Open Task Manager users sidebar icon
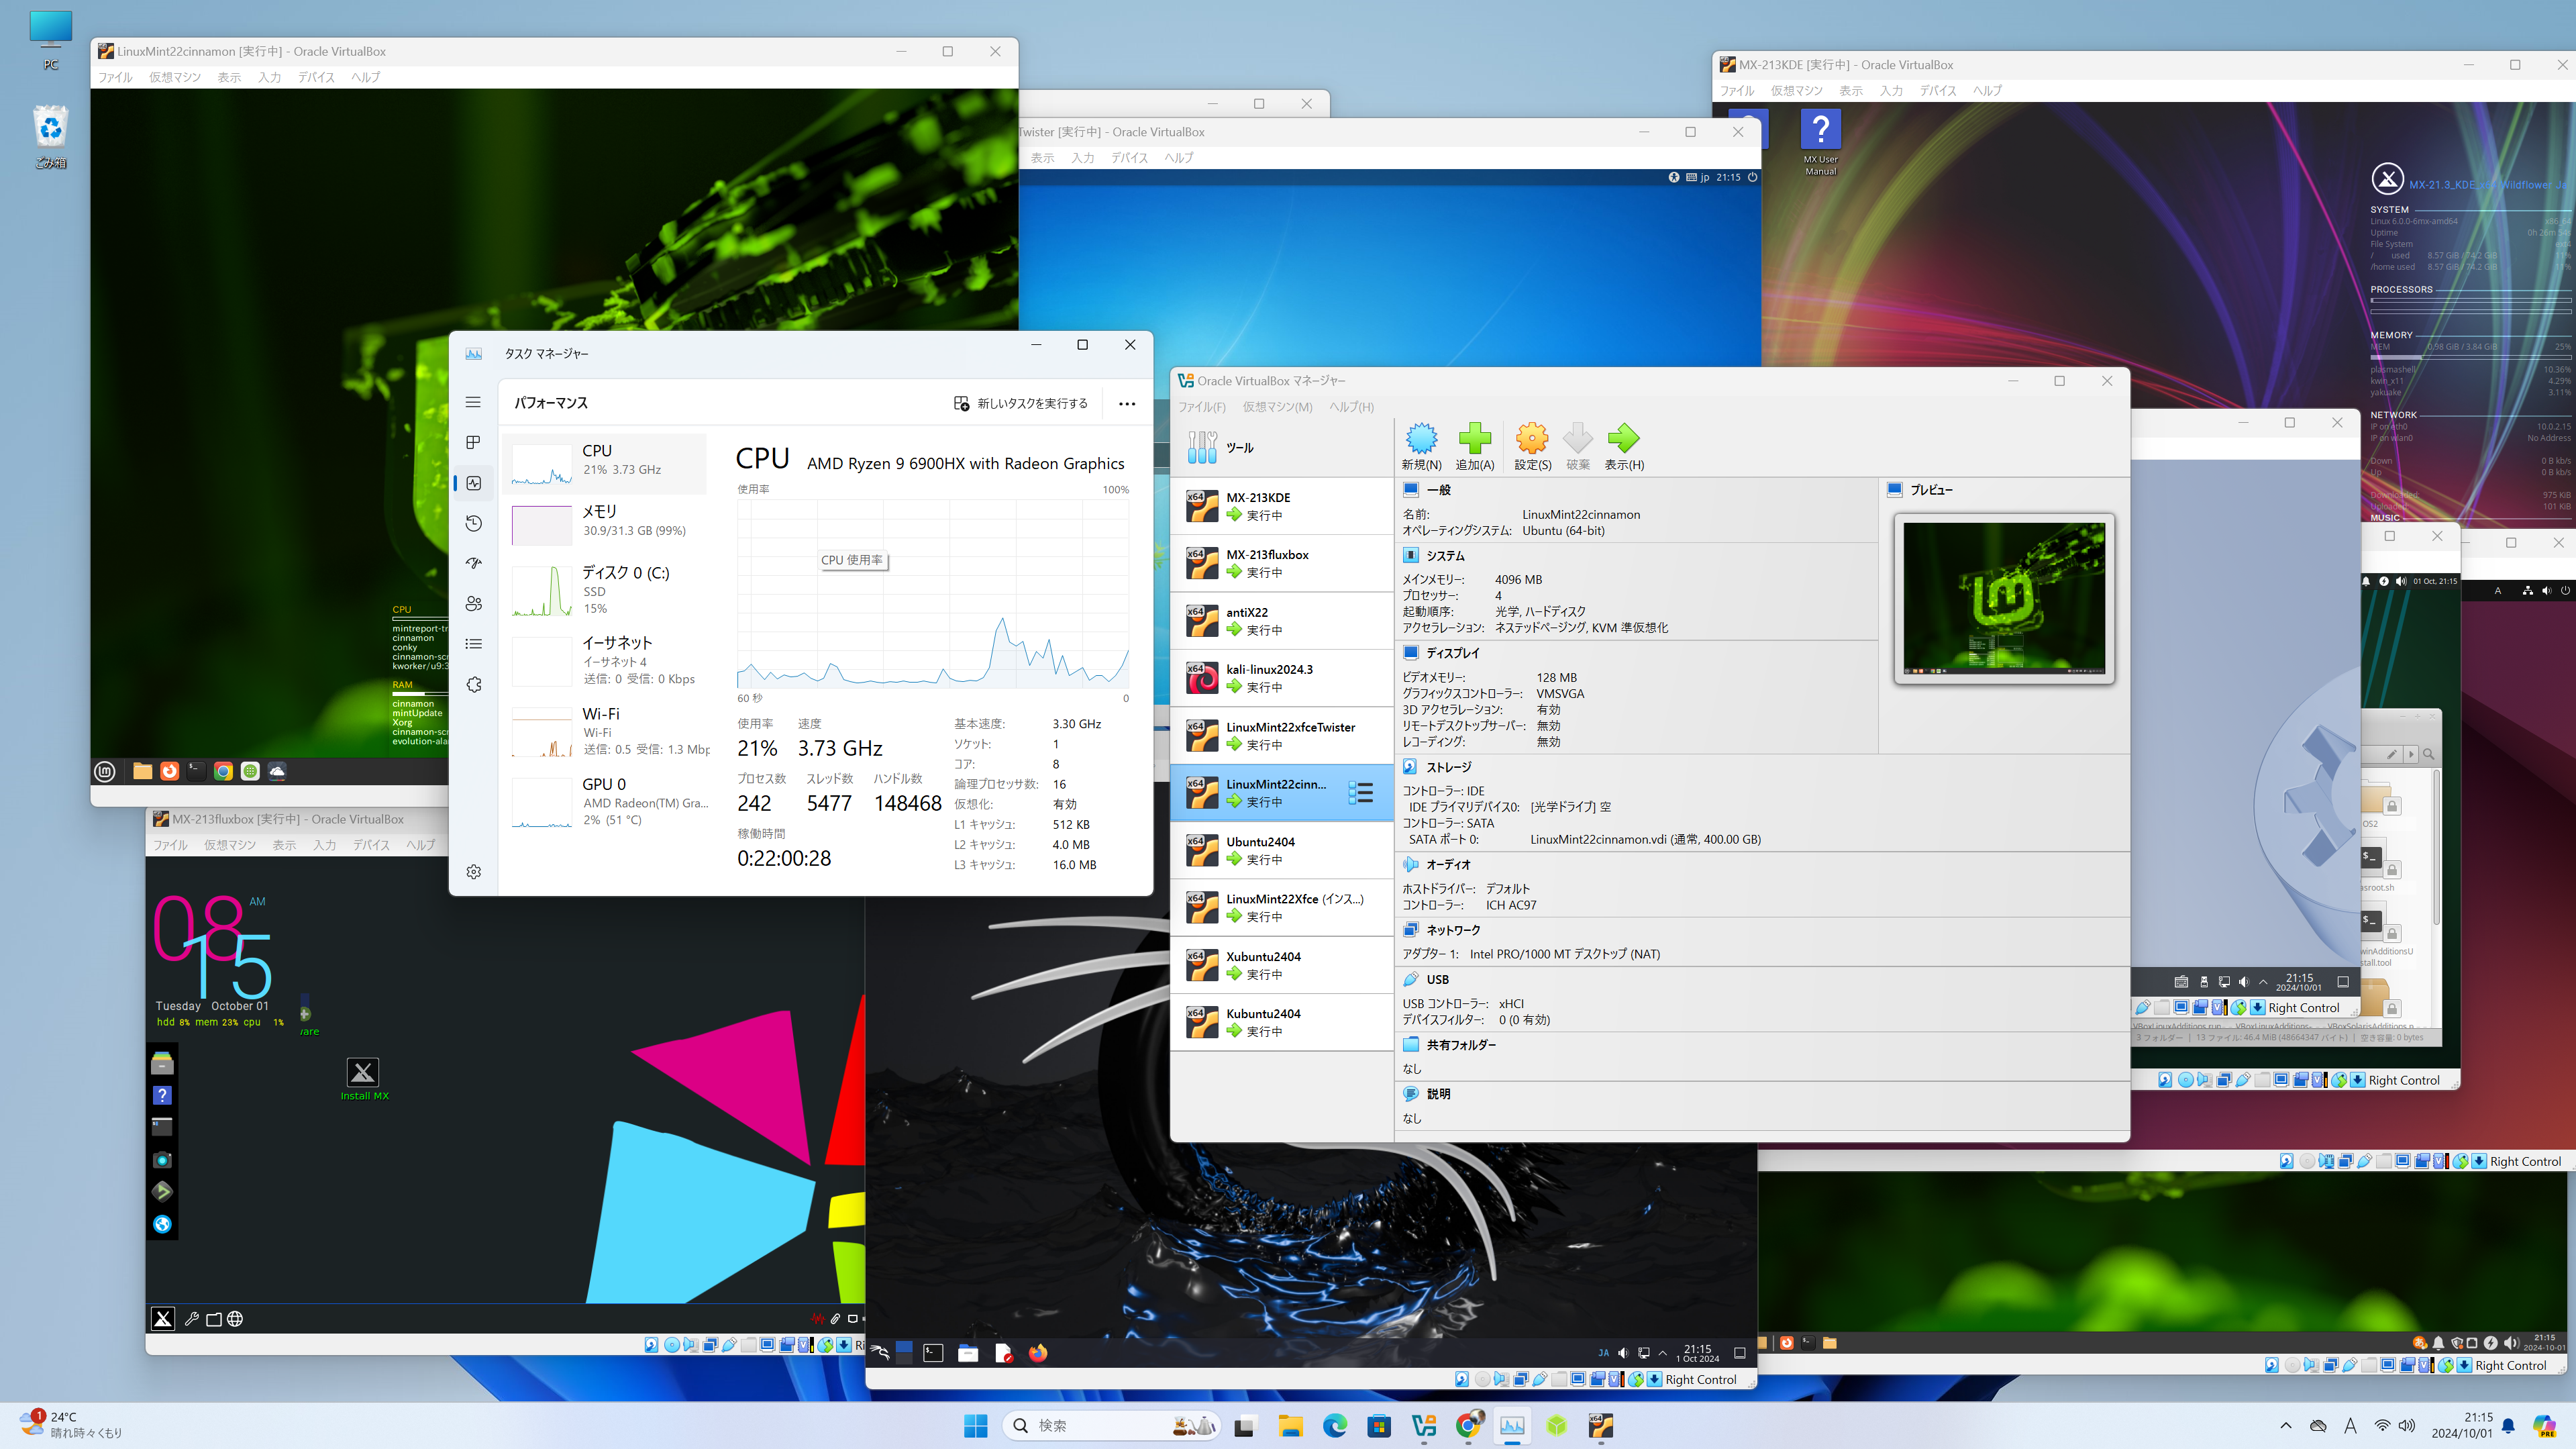This screenshot has height=1449, width=2576. (x=474, y=604)
